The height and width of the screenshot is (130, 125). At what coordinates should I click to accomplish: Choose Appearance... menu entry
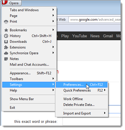29,73
